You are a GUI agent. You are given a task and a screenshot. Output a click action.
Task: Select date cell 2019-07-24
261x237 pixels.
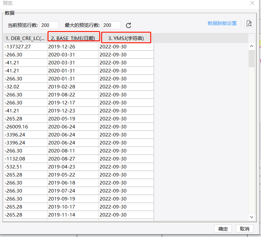[x=73, y=191]
